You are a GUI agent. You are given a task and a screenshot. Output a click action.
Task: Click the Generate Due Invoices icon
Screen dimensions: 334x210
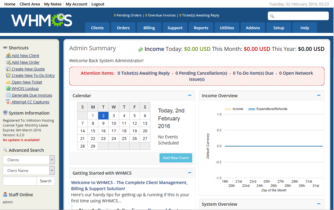(8, 95)
